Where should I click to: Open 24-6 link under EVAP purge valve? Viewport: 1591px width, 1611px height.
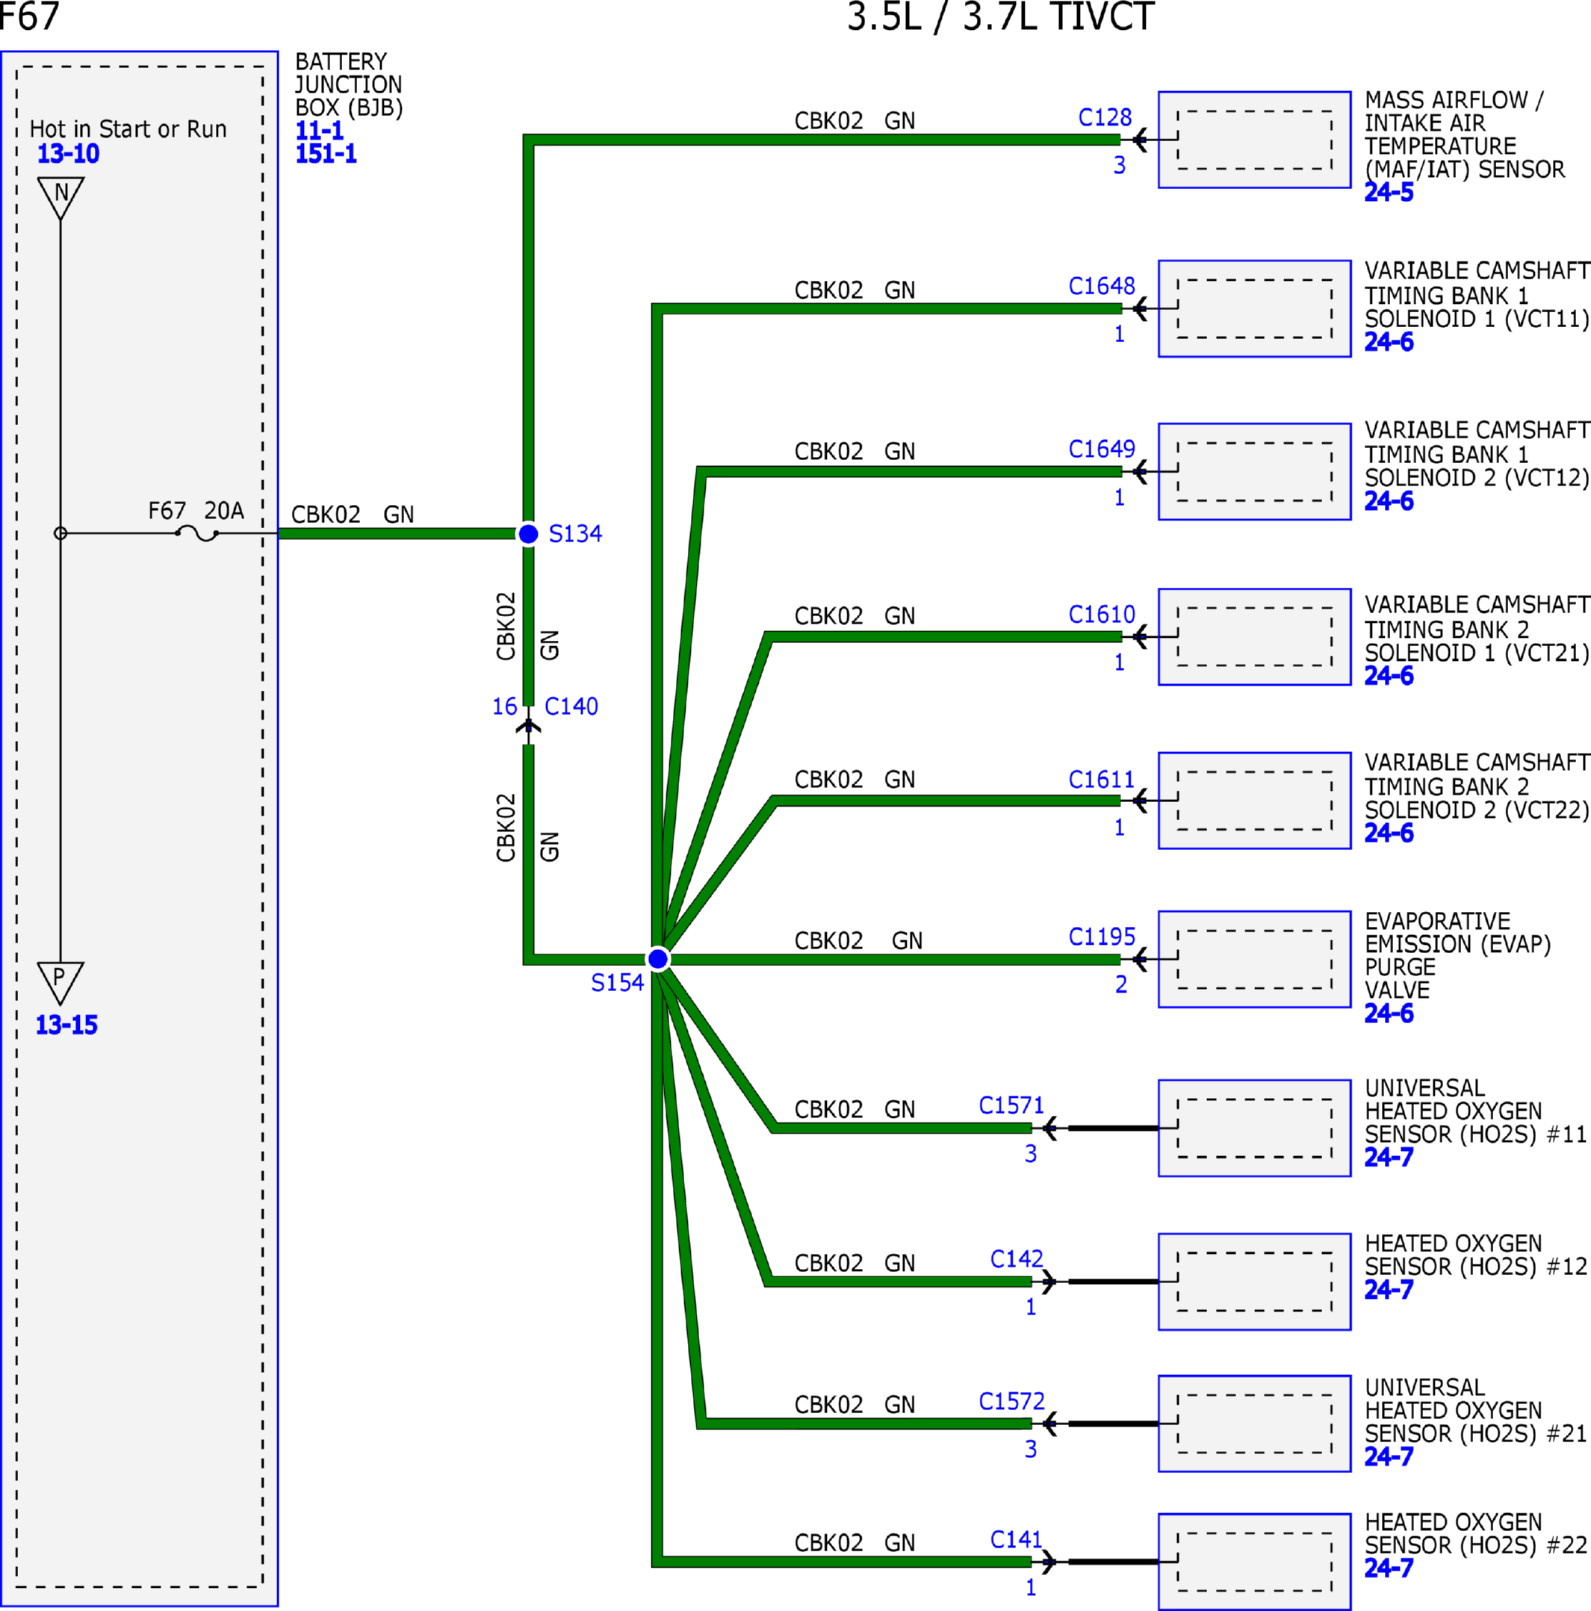(1389, 1013)
